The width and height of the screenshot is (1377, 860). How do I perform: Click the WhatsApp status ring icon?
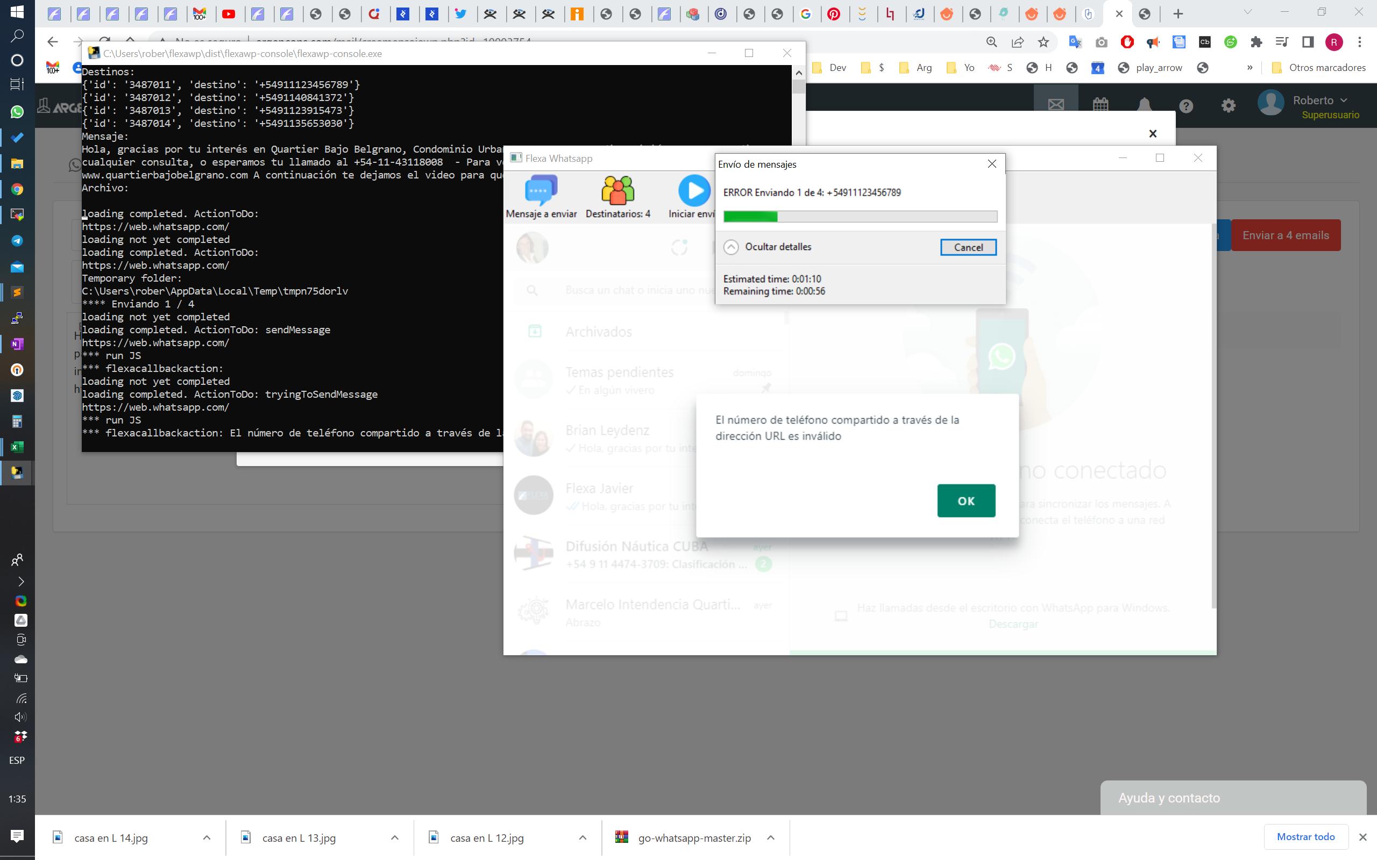(x=679, y=247)
